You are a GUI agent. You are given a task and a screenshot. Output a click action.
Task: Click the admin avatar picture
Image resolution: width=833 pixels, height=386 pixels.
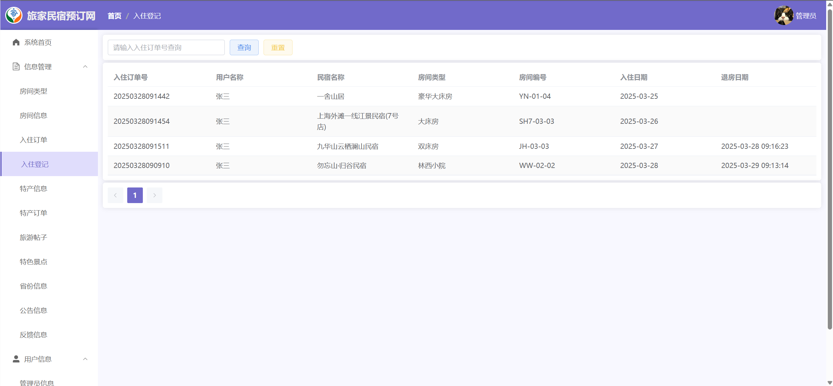784,15
